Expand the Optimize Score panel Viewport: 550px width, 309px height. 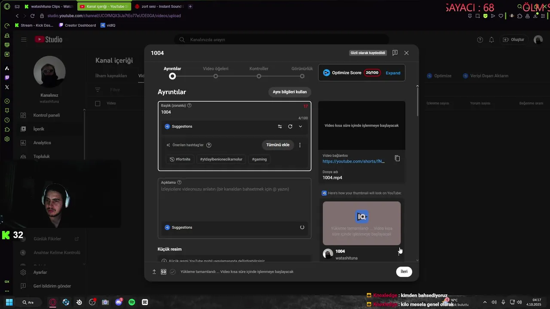[393, 73]
